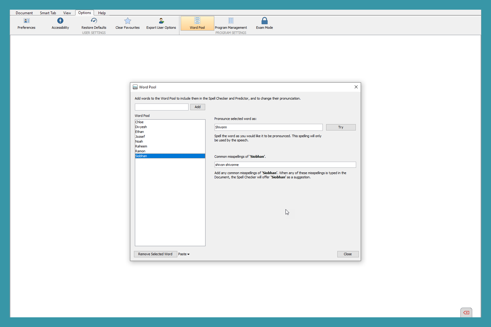The image size is (491, 327).
Task: Open Accessibility settings
Action: point(60,23)
